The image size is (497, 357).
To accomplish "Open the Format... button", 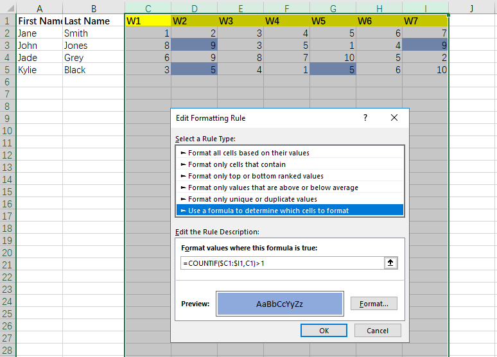I will [x=374, y=304].
